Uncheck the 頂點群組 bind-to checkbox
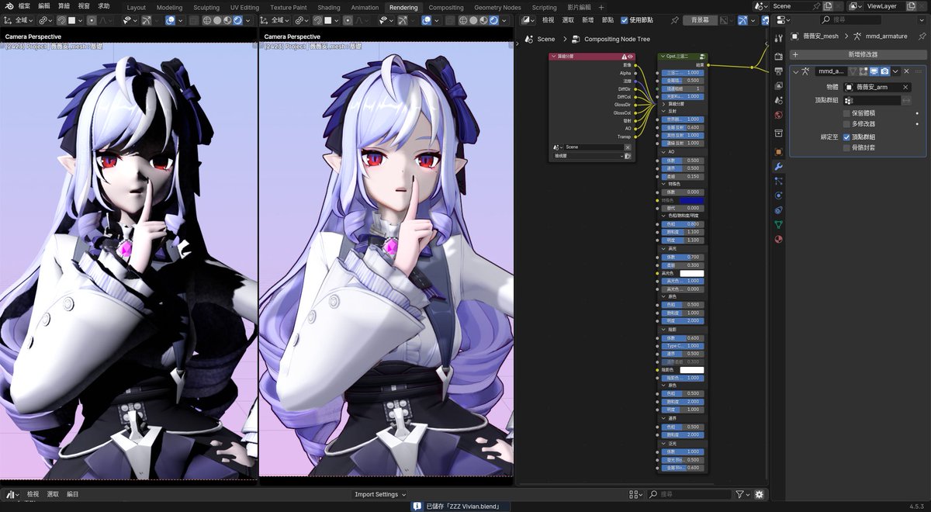The image size is (931, 512). [x=846, y=137]
